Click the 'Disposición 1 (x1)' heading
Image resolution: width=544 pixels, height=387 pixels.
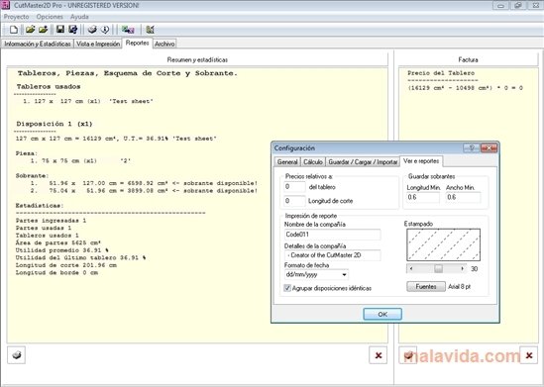[54, 124]
